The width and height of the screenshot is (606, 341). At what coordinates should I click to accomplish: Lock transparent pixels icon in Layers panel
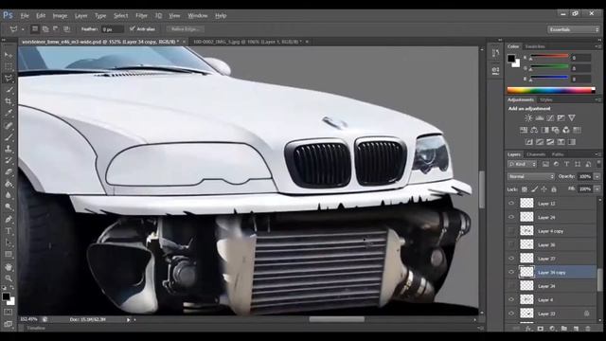pos(525,189)
